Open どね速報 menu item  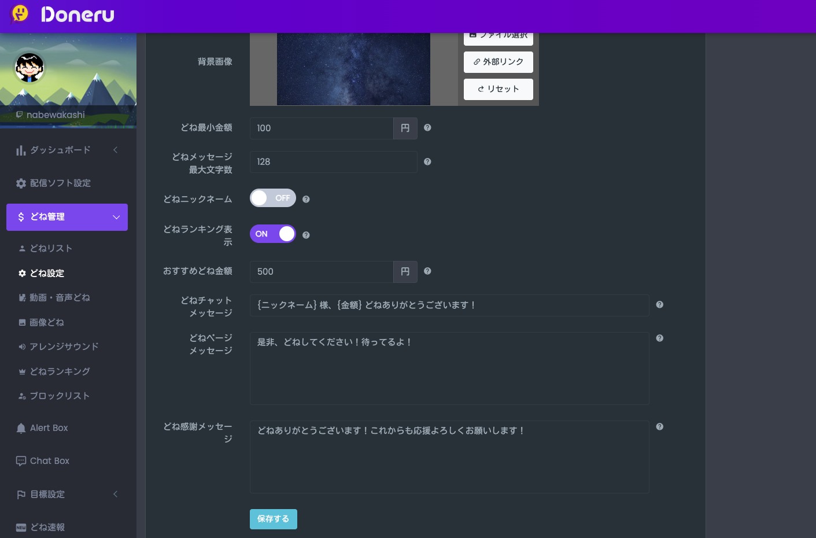pyautogui.click(x=47, y=527)
